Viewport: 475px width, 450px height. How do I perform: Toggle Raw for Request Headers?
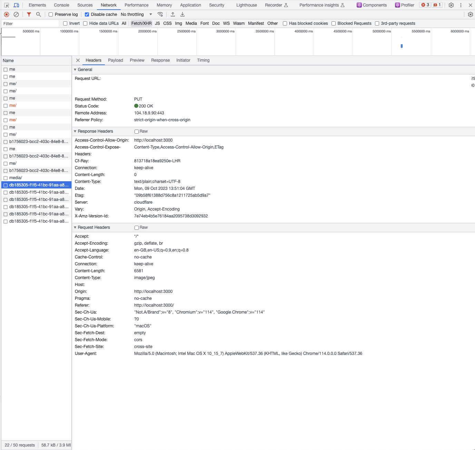[137, 228]
